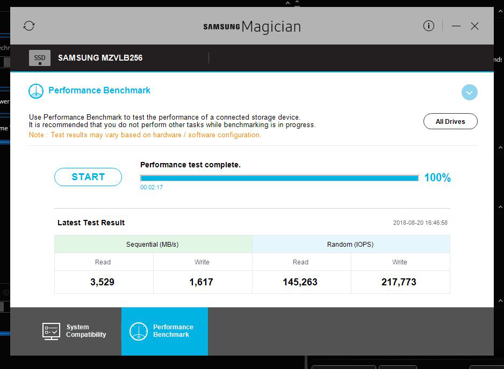Select the SSD drive icon

(40, 58)
